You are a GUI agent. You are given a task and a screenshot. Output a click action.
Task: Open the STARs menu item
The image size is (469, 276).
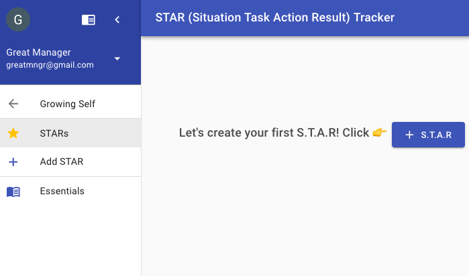[70, 133]
